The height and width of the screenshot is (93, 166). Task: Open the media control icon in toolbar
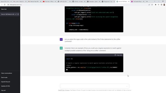point(158,5)
